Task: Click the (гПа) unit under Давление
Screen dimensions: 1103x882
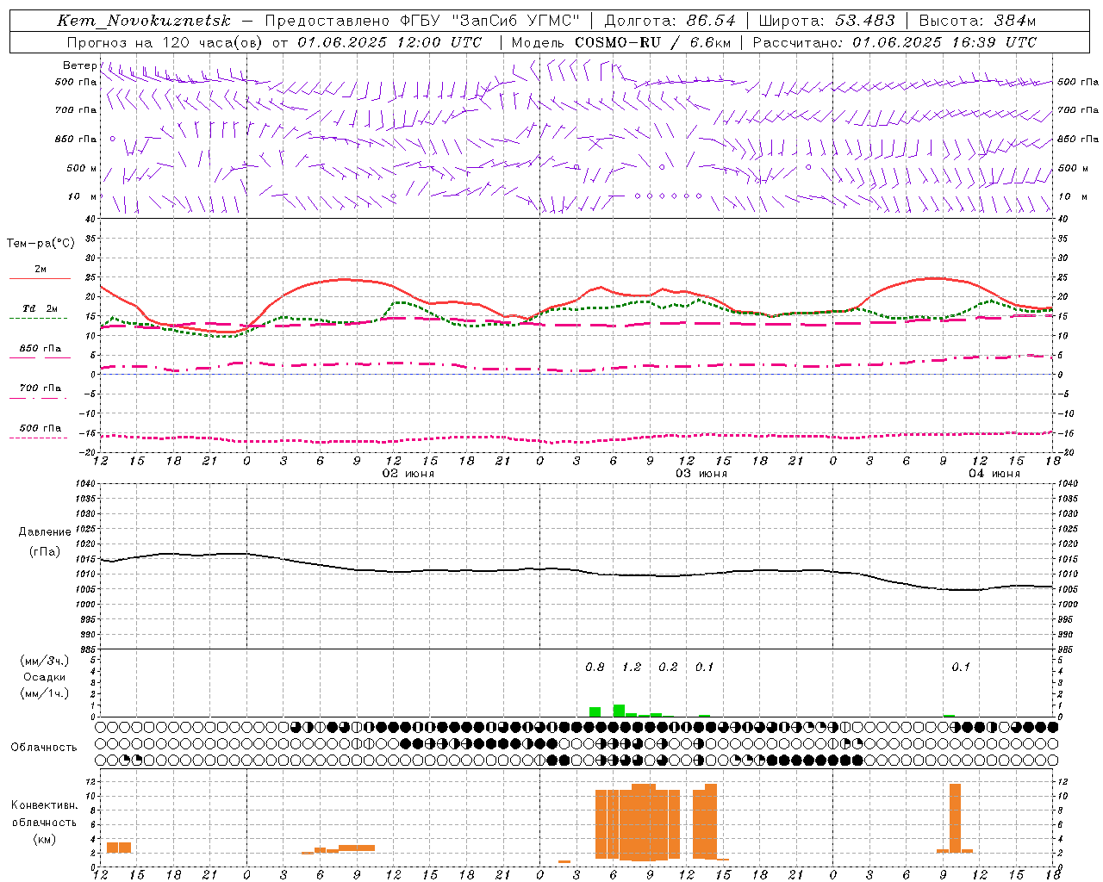Action: [x=44, y=552]
